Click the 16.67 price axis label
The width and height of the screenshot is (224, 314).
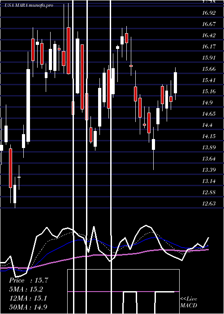tap(209, 24)
